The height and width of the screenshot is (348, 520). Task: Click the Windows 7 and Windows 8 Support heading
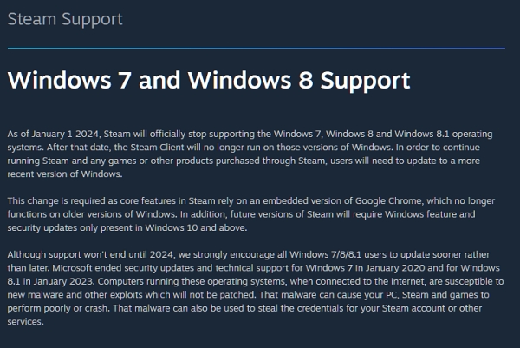pyautogui.click(x=208, y=81)
